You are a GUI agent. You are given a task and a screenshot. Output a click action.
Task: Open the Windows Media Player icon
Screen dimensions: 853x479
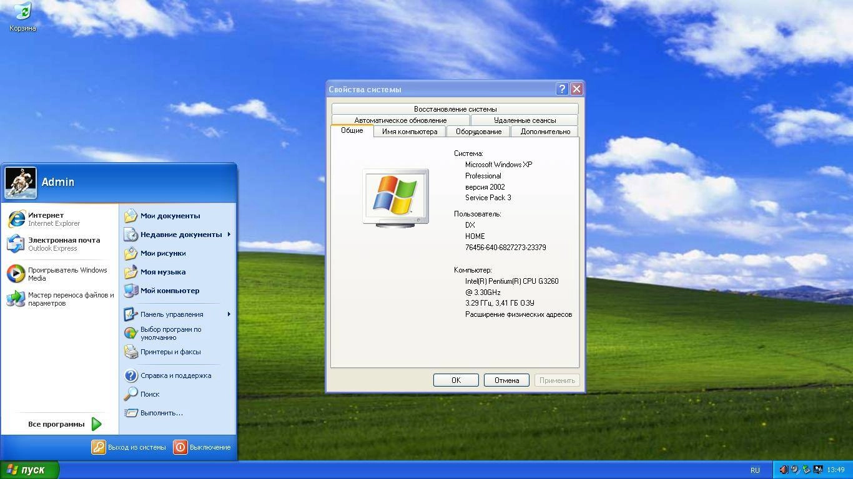[x=16, y=274]
